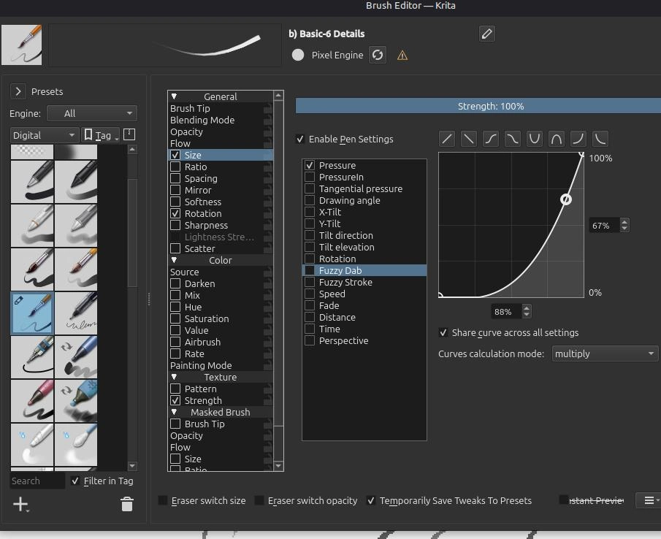The image size is (661, 539).
Task: Select the handwriting pen preset thumbnail
Action: pyautogui.click(x=76, y=313)
